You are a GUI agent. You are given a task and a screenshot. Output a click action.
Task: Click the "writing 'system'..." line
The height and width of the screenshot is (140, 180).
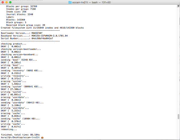13,92
